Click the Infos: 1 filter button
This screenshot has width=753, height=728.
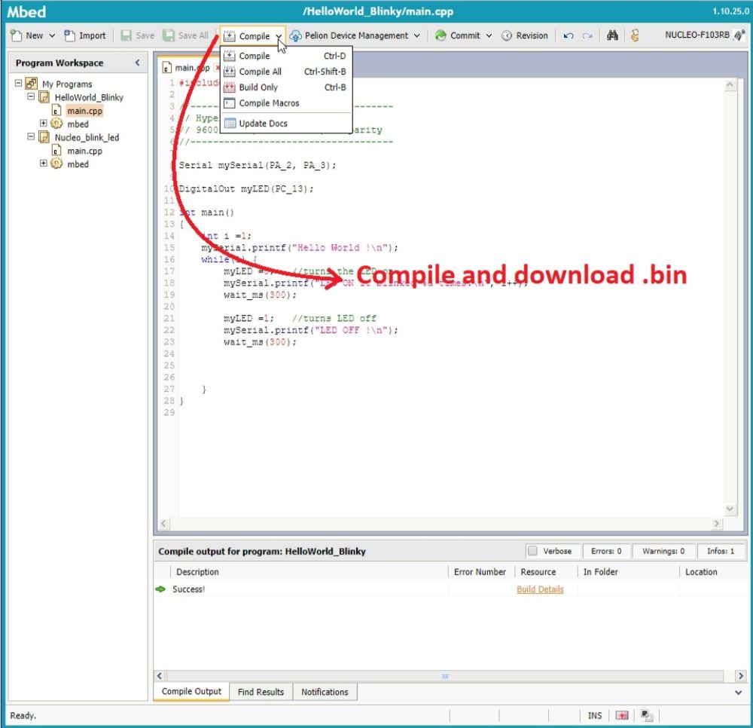721,551
